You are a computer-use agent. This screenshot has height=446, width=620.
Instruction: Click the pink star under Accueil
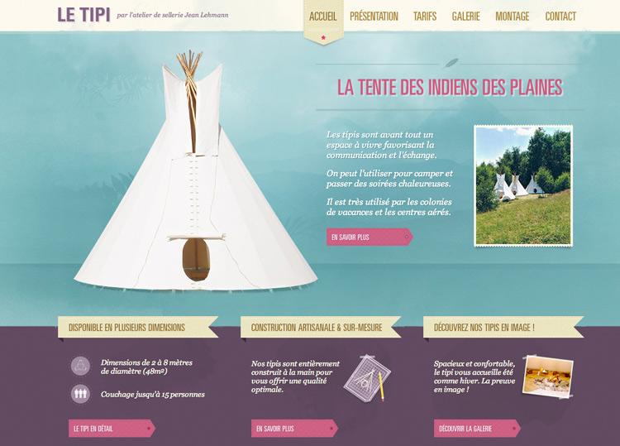coord(323,37)
